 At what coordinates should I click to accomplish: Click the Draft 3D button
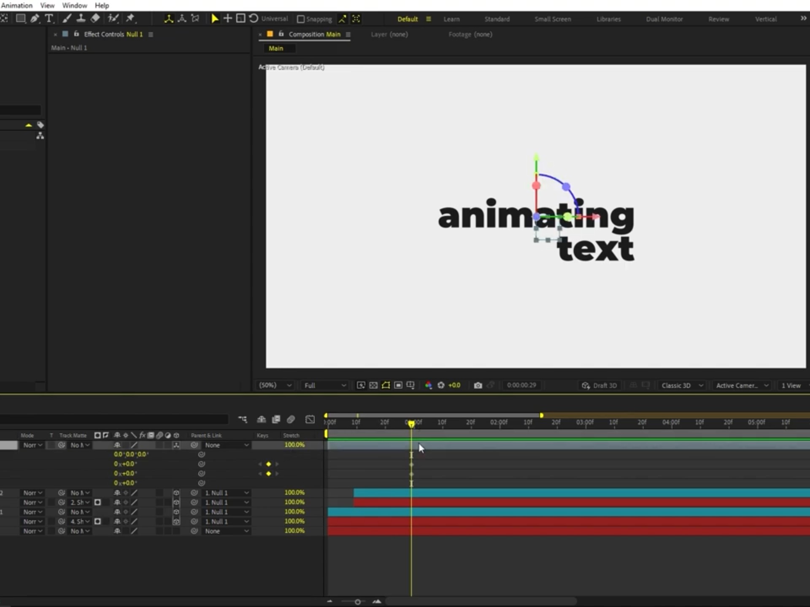tap(599, 385)
